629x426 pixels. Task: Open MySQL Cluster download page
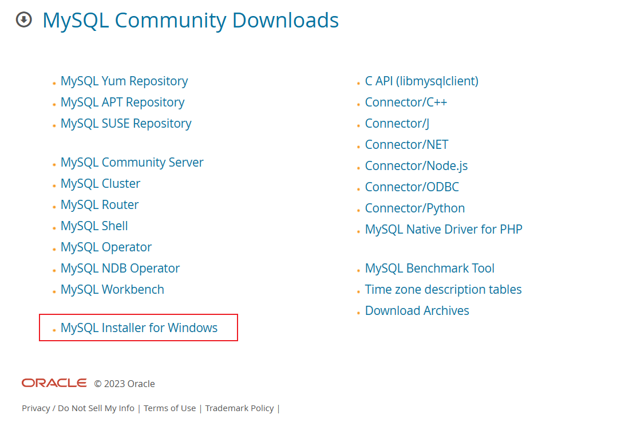(x=100, y=184)
